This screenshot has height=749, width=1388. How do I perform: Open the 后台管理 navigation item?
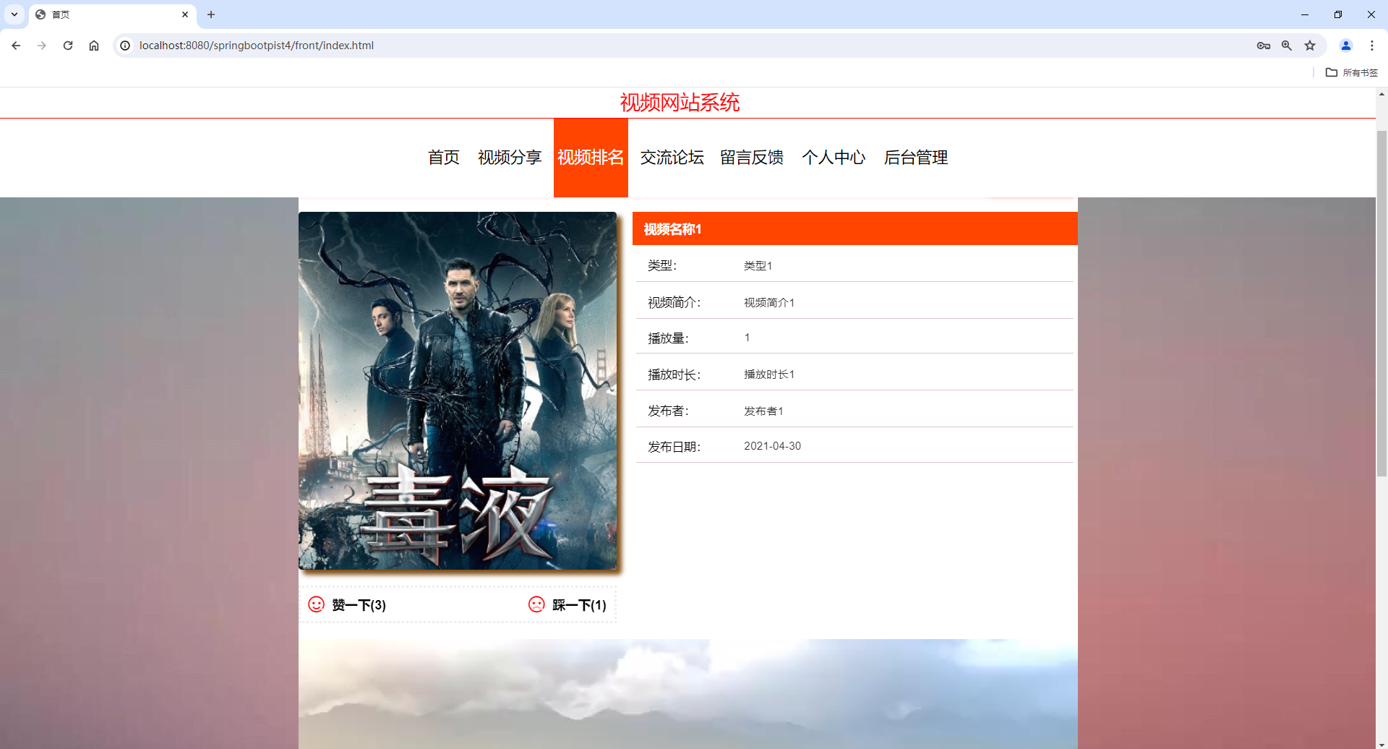(916, 158)
